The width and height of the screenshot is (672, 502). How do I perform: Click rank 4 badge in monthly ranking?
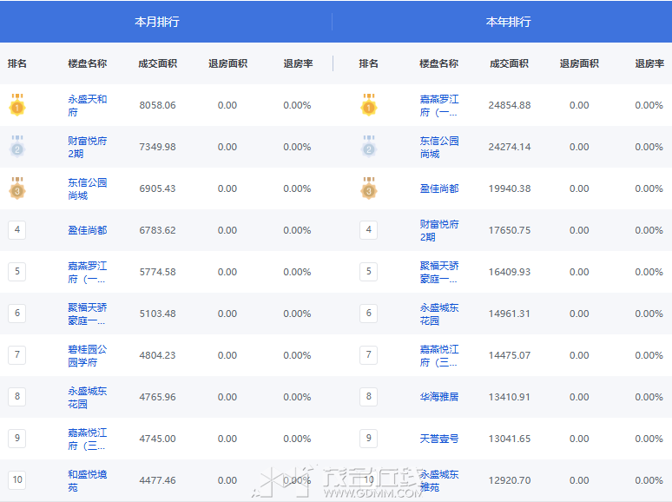point(16,230)
